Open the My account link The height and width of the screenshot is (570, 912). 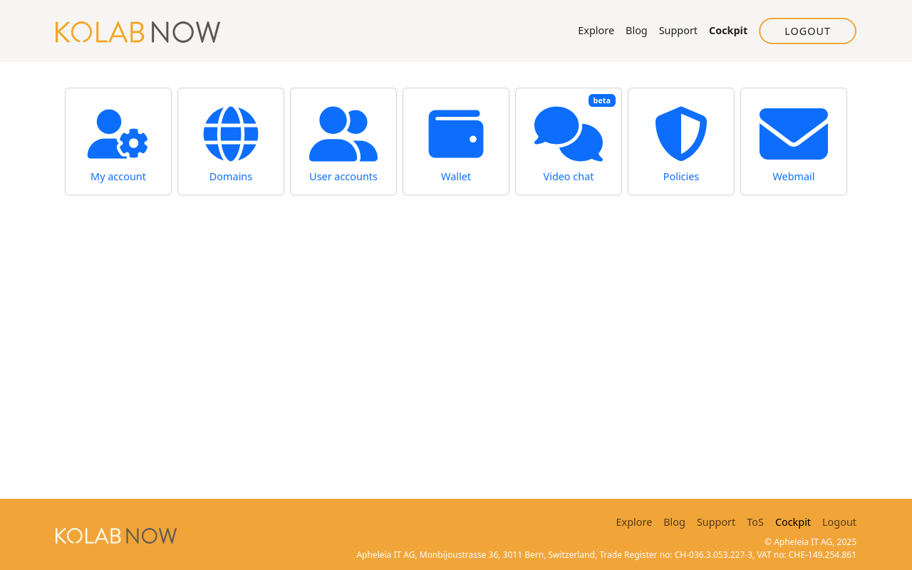click(x=118, y=176)
